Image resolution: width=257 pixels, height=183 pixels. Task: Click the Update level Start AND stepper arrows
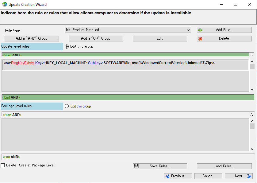(251, 55)
